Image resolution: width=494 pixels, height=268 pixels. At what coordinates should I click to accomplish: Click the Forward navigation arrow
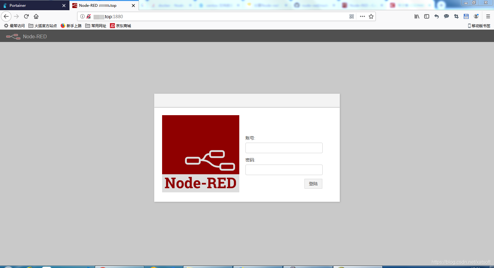(16, 16)
